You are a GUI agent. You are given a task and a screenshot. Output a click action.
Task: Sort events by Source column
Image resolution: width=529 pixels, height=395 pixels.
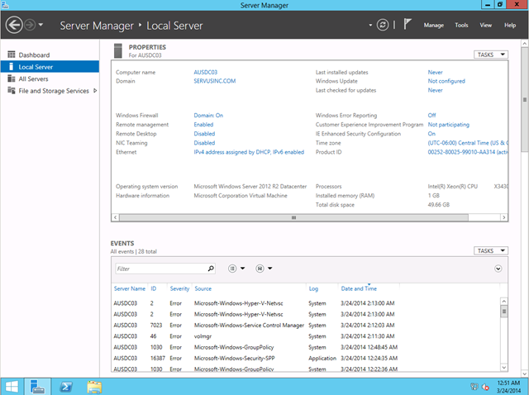(x=203, y=288)
